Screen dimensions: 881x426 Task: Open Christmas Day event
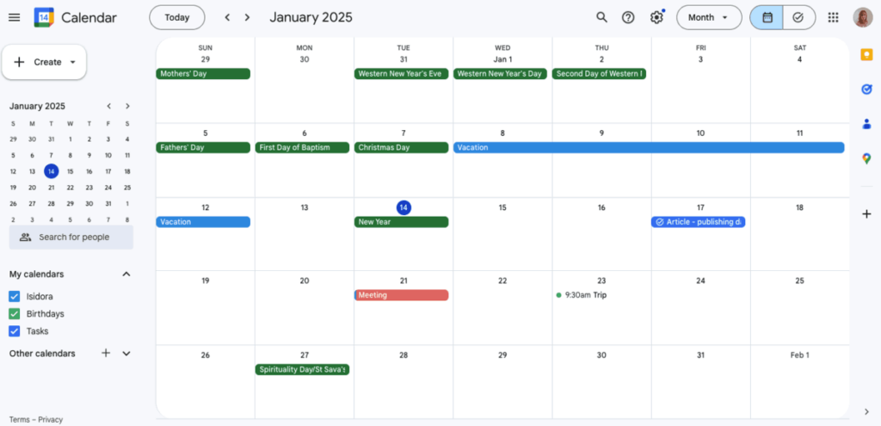[x=401, y=147]
